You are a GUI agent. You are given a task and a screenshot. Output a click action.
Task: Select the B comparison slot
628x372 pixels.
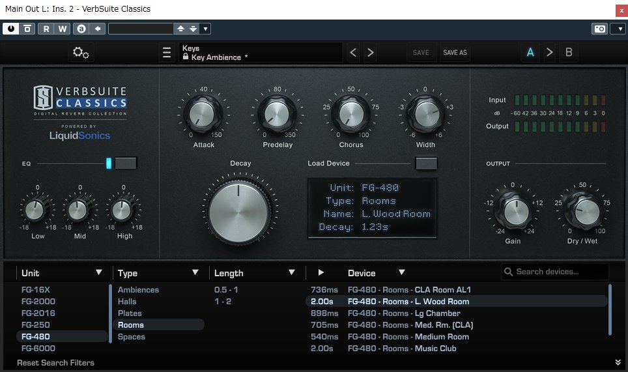(x=569, y=53)
